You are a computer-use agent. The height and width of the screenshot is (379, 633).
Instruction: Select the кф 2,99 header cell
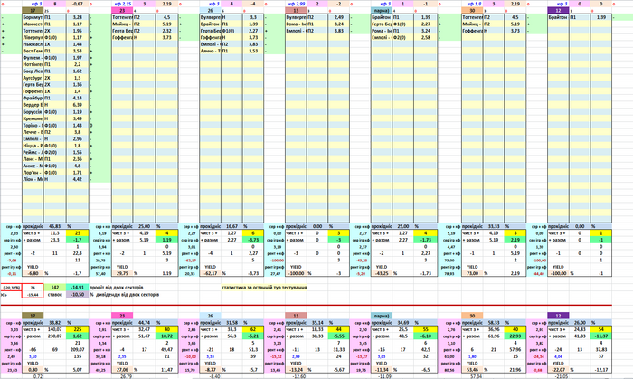click(x=296, y=4)
